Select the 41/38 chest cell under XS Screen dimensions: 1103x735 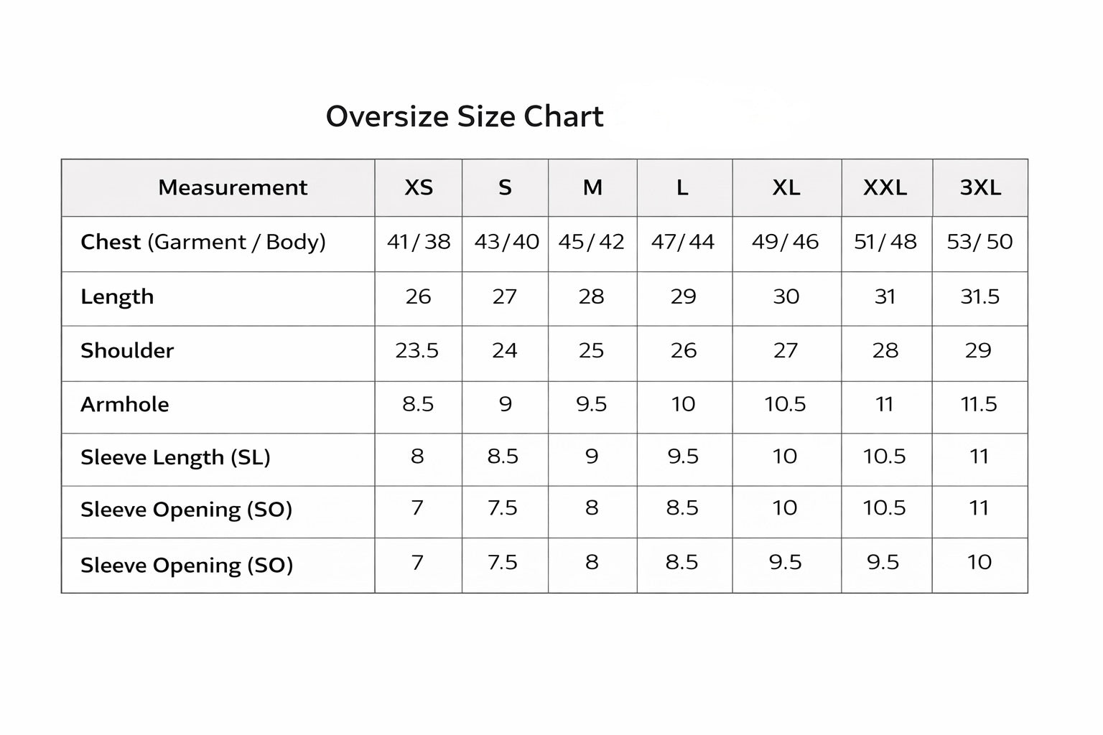pos(419,242)
